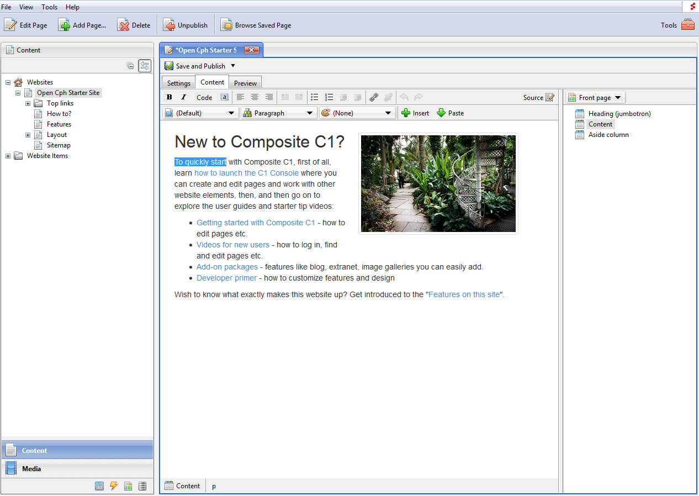This screenshot has width=699, height=496.
Task: Open the Paragraph style dropdown
Action: click(x=278, y=113)
